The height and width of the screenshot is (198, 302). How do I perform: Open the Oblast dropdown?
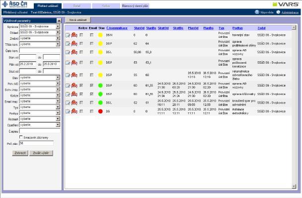point(40,32)
